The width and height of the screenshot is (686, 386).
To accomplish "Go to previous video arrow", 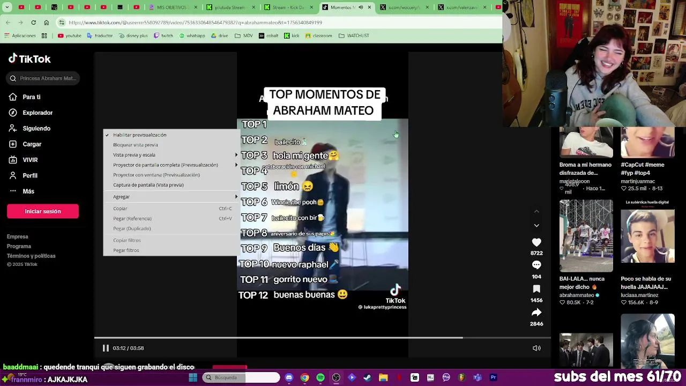I will (536, 211).
